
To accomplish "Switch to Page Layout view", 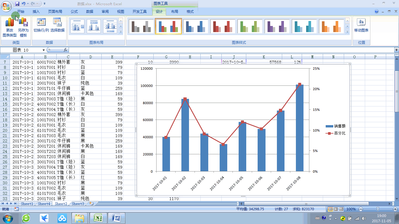I will pyautogui.click(x=336, y=209).
